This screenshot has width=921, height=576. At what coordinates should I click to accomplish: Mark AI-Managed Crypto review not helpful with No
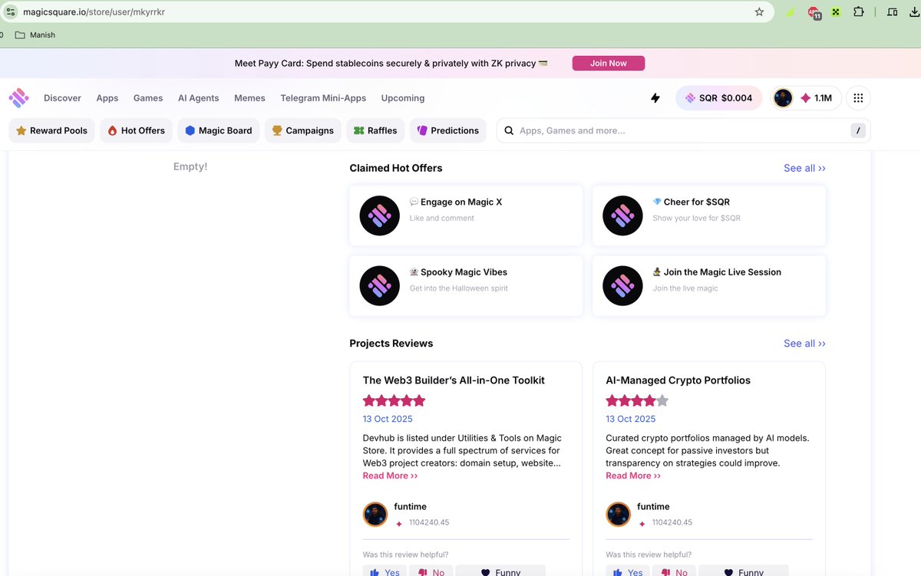[x=675, y=571]
